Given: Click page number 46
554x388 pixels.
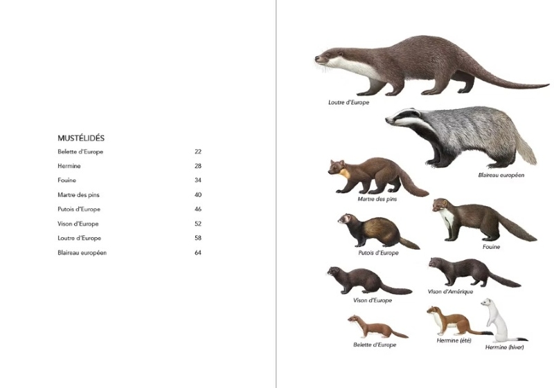Looking at the screenshot, I should tap(198, 209).
